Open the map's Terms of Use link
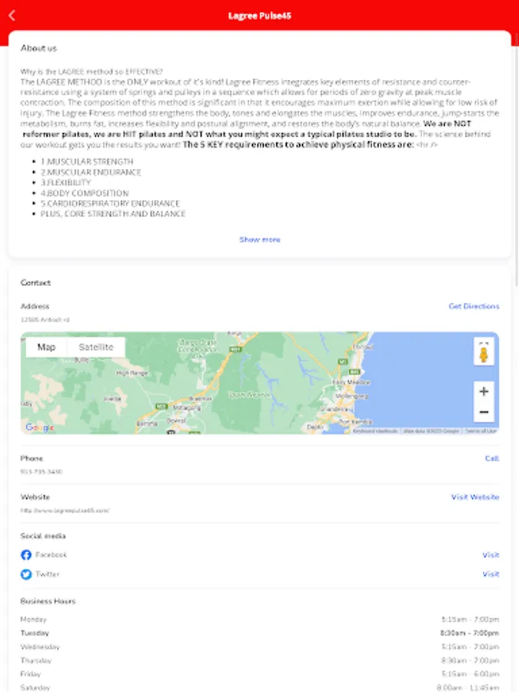Viewport: 519px width, 692px height. pyautogui.click(x=481, y=431)
